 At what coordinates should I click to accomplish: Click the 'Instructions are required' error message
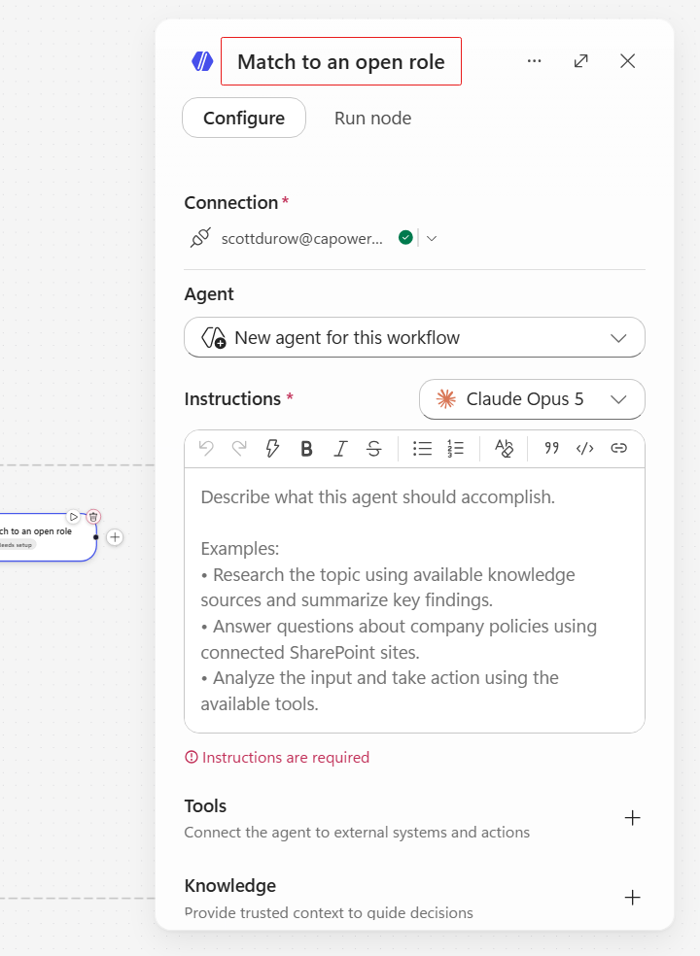tap(277, 757)
